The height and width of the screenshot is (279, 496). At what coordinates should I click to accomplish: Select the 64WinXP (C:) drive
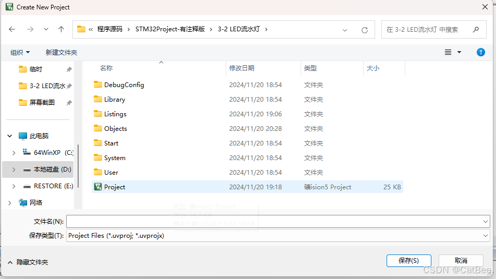point(48,153)
